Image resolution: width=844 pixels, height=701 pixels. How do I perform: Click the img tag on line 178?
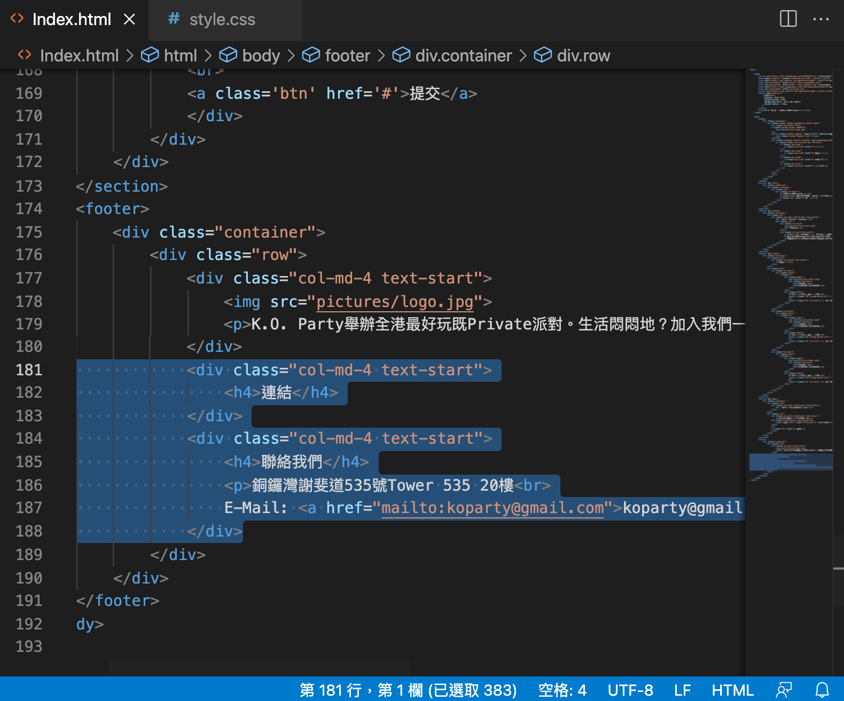[x=358, y=302]
